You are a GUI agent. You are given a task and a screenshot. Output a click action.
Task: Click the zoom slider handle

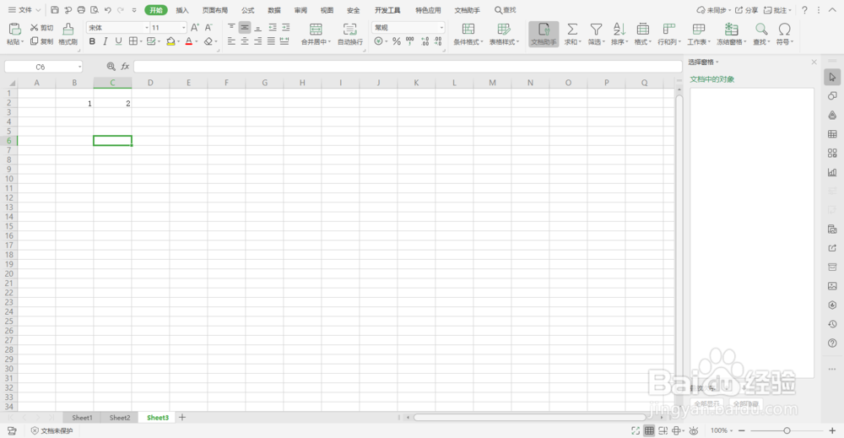pos(787,430)
